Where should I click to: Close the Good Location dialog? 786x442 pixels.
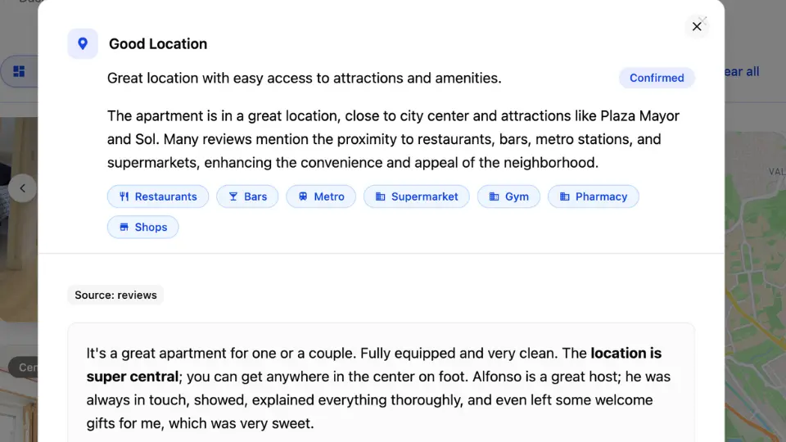697,26
